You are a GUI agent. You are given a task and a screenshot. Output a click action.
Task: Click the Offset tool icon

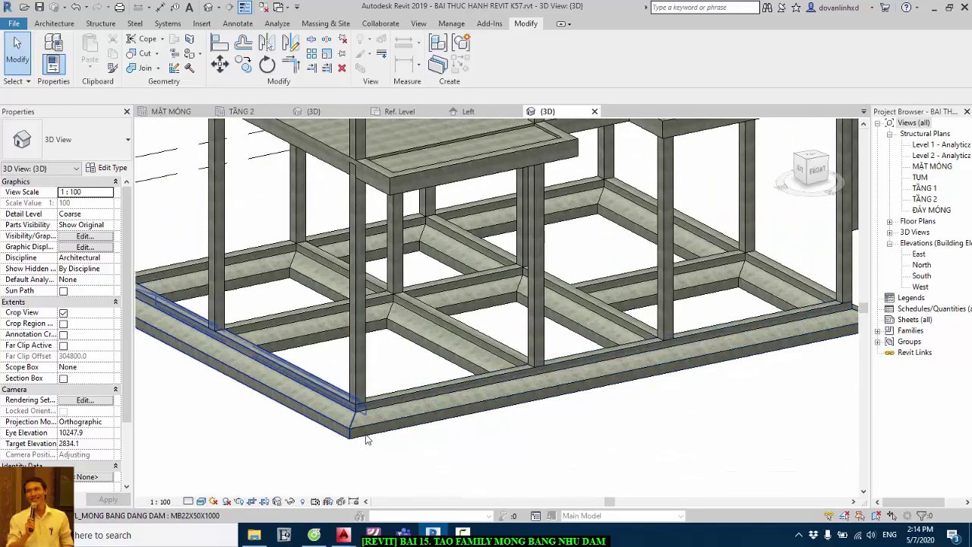(244, 43)
